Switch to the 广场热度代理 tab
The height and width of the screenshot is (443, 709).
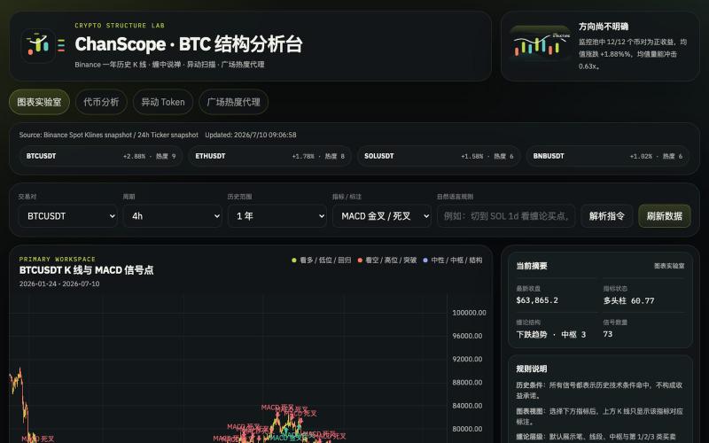233,102
